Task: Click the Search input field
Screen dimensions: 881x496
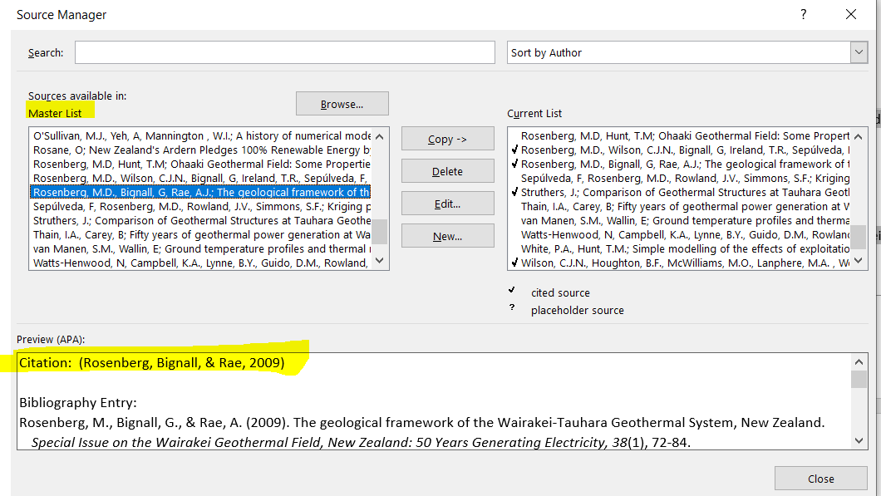Action: 285,52
